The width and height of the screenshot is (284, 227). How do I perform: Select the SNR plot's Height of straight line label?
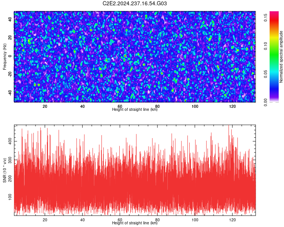point(135,223)
